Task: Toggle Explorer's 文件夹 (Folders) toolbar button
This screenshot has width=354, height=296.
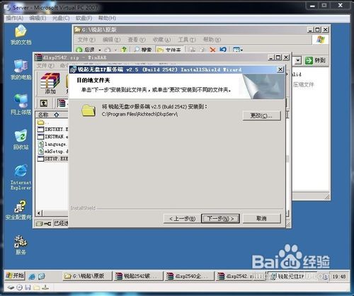Action: pyautogui.click(x=169, y=50)
